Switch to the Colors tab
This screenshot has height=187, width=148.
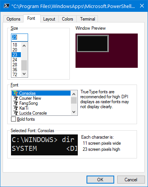(x=68, y=19)
